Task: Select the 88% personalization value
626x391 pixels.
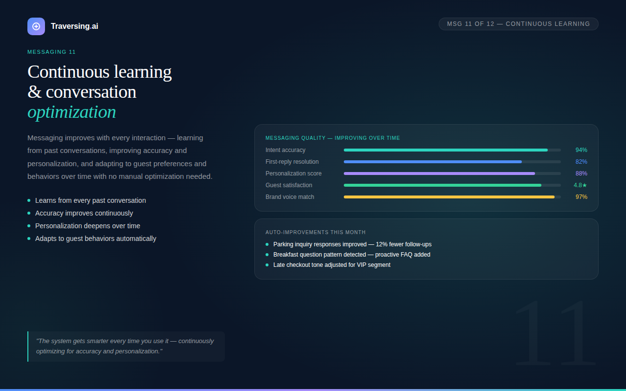Action: (x=581, y=174)
